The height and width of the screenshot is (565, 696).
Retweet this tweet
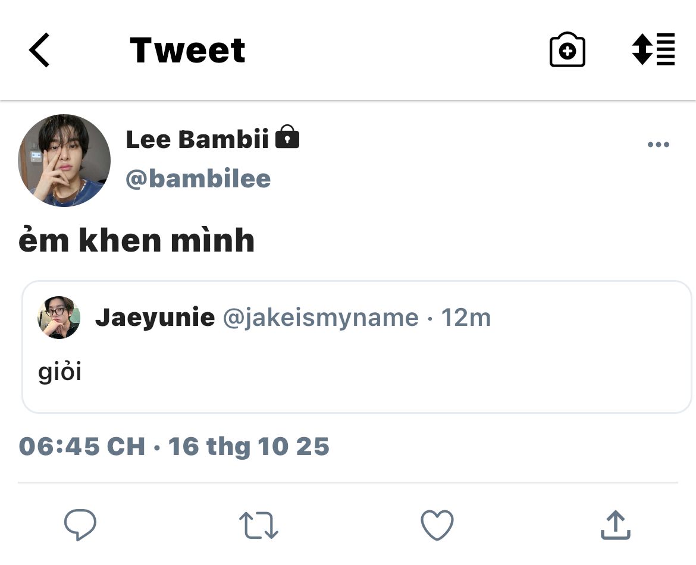pos(258,526)
